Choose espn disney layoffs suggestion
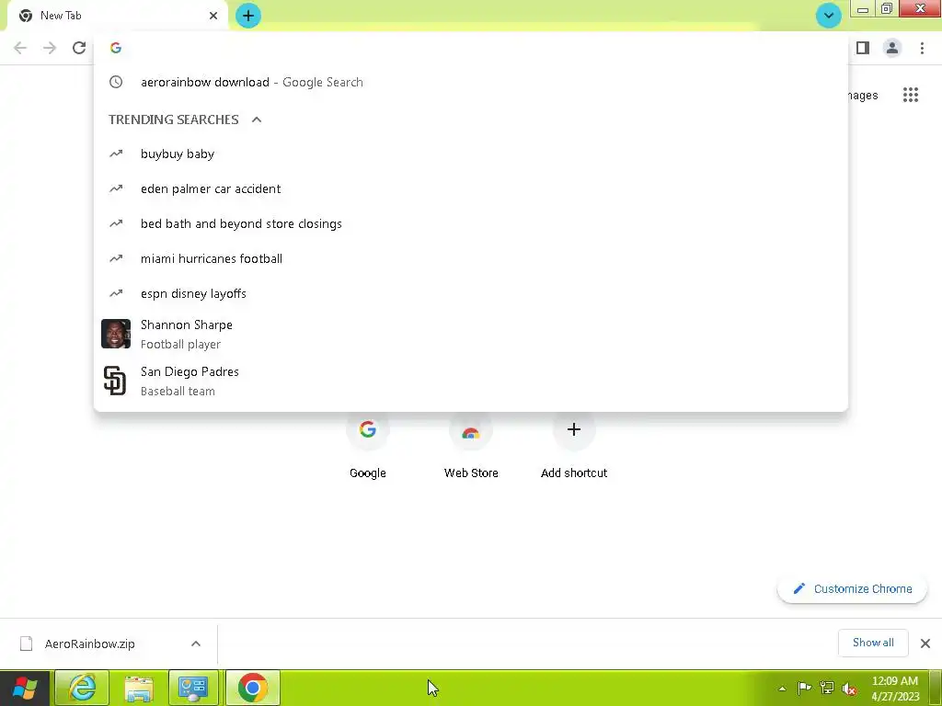The width and height of the screenshot is (942, 706). pos(471,293)
